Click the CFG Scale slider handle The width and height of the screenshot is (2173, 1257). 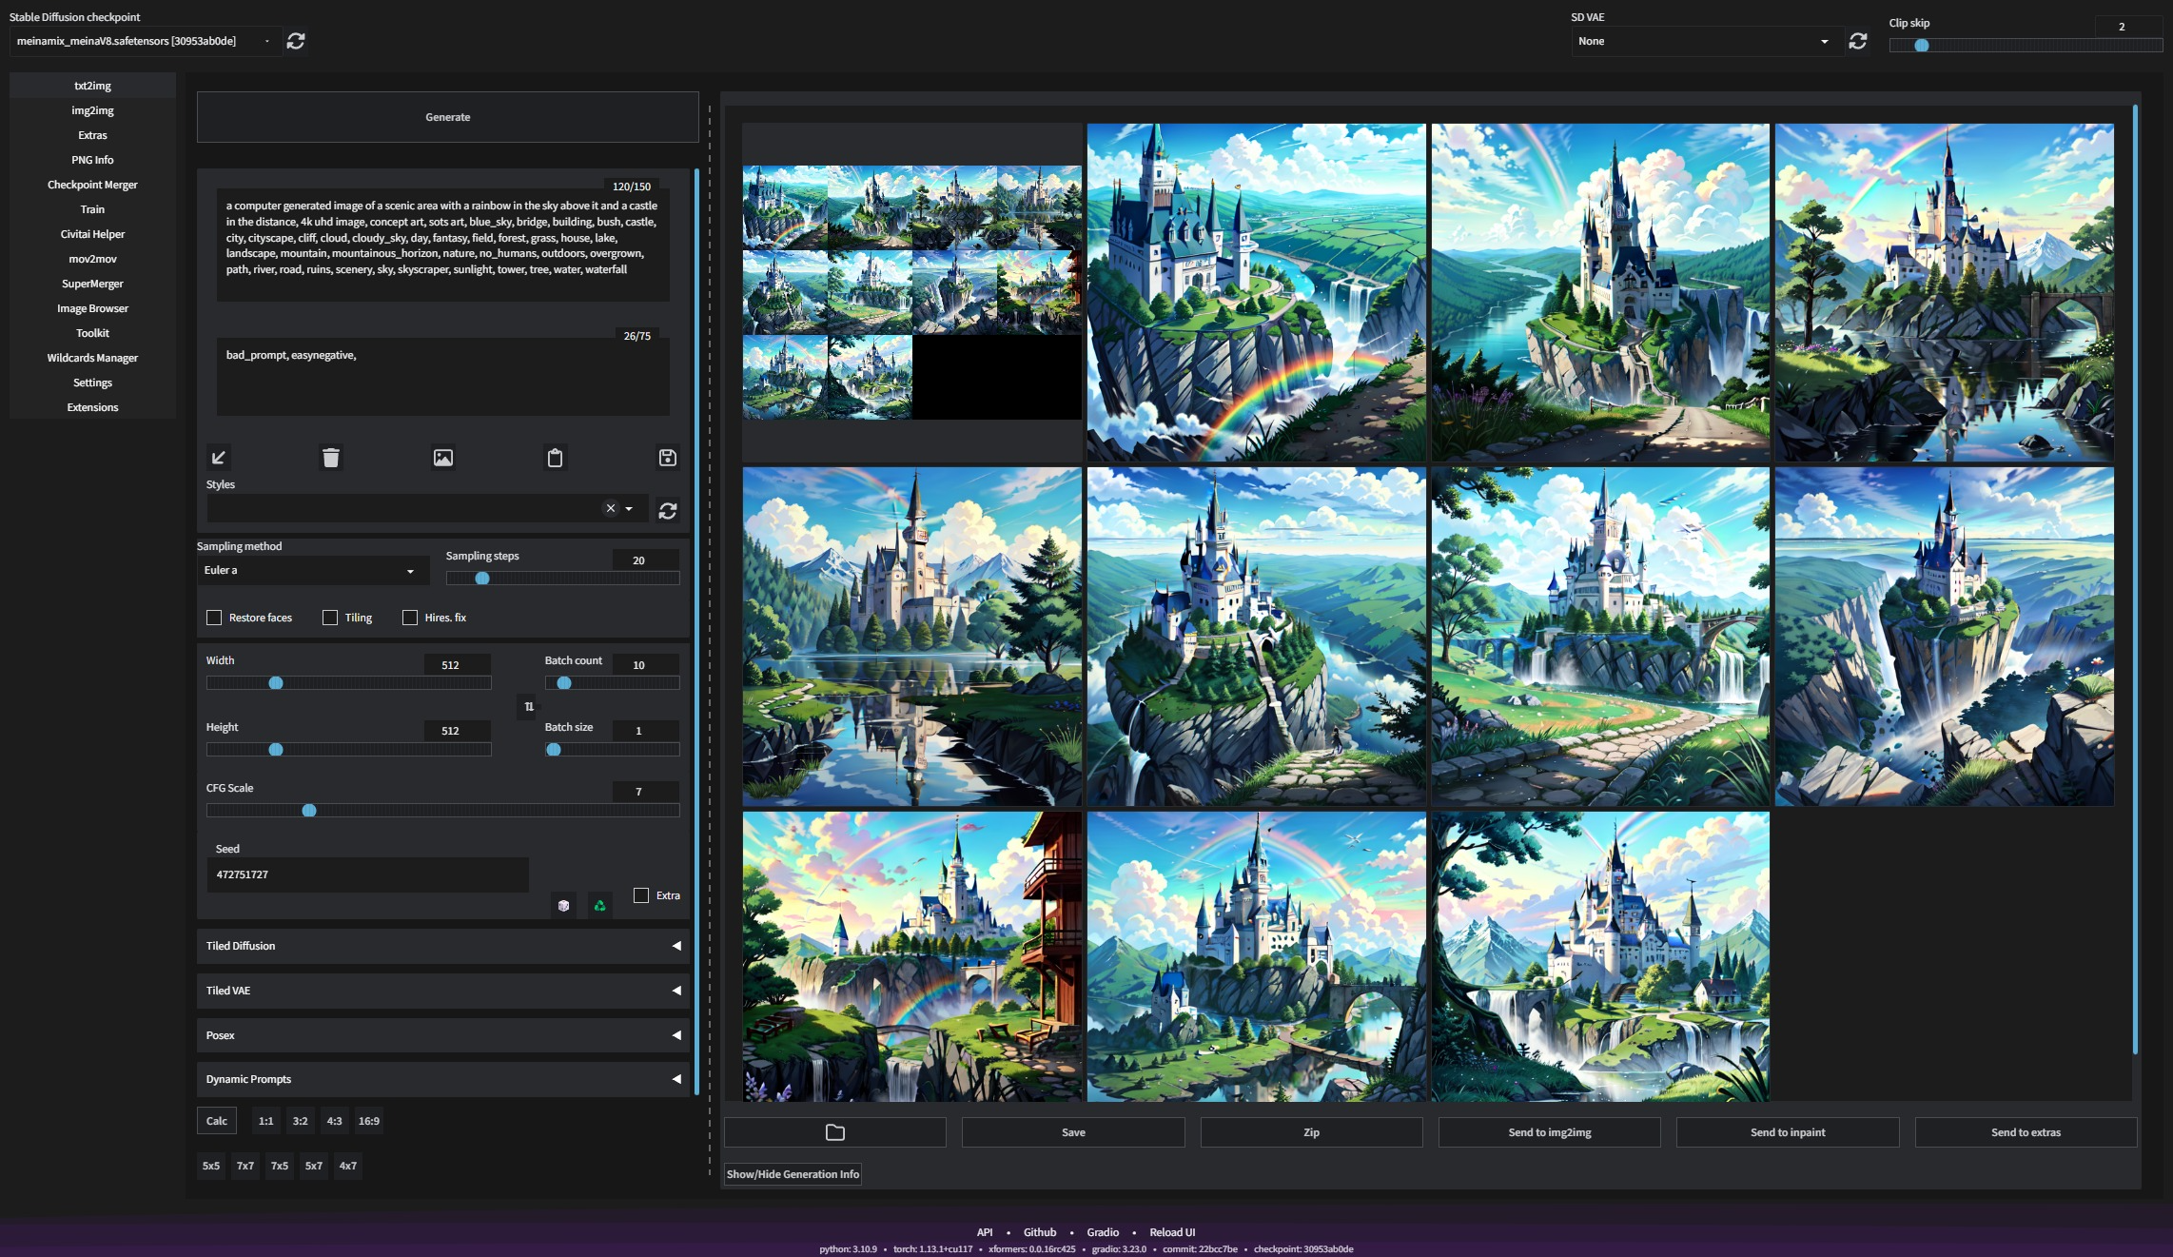(309, 811)
